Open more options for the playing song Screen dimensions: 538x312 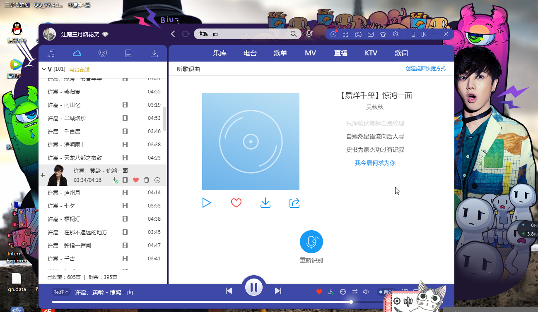click(x=343, y=292)
